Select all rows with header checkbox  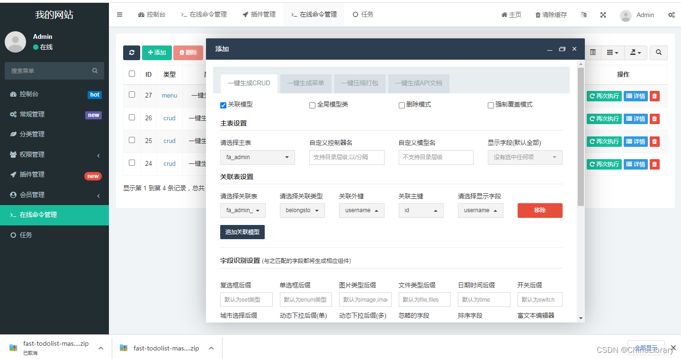point(132,73)
